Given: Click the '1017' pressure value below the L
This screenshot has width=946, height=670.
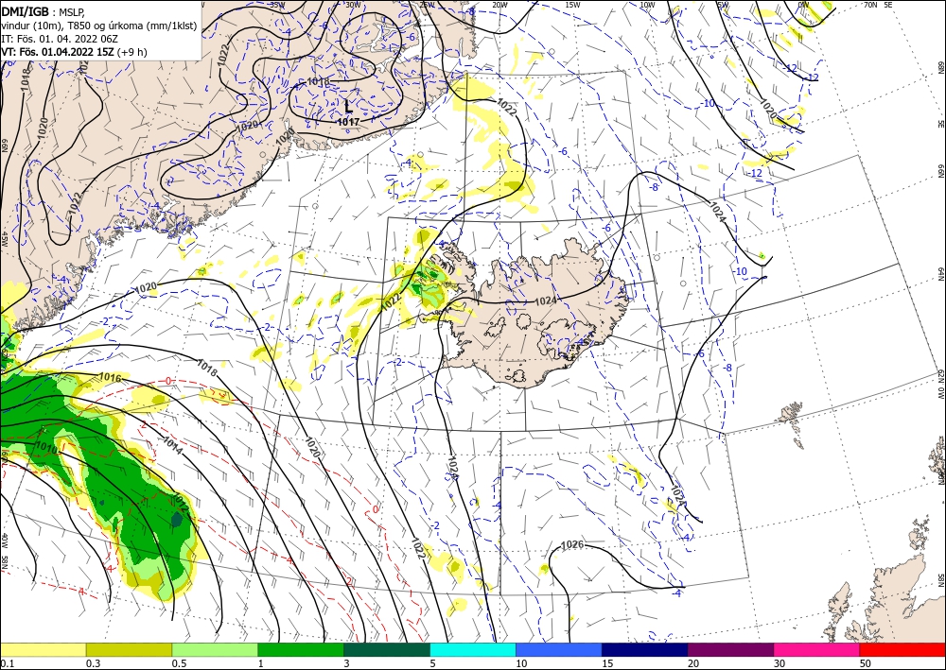Looking at the screenshot, I should click(348, 122).
